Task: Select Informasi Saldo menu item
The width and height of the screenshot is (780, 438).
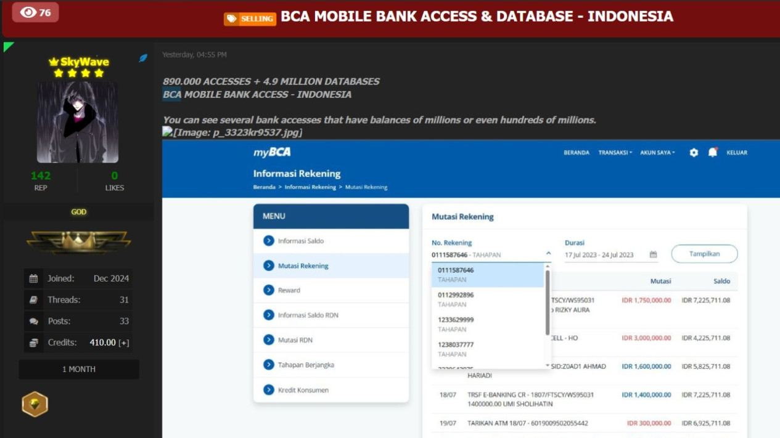Action: pyautogui.click(x=331, y=241)
